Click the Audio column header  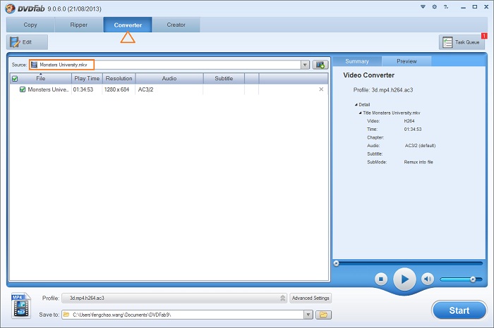(169, 78)
